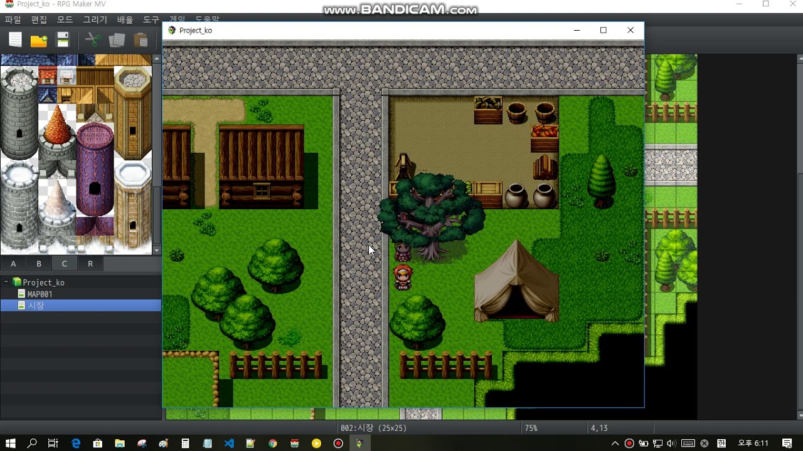Click stone path tile on editor map

coord(671,165)
